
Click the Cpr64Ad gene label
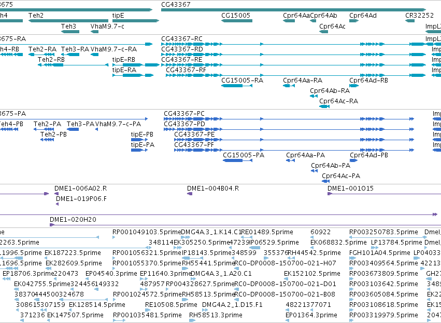tap(363, 16)
